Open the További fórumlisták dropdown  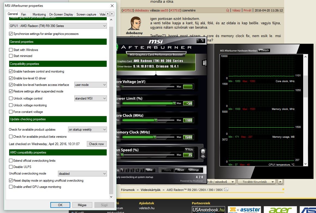(x=257, y=182)
